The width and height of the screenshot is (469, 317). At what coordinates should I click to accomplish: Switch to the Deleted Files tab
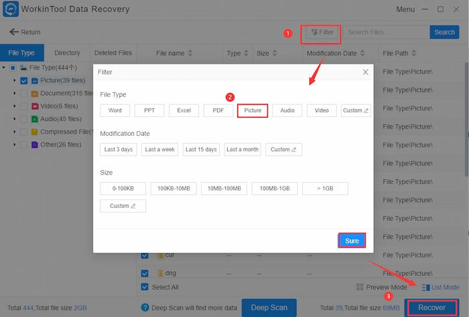click(113, 53)
